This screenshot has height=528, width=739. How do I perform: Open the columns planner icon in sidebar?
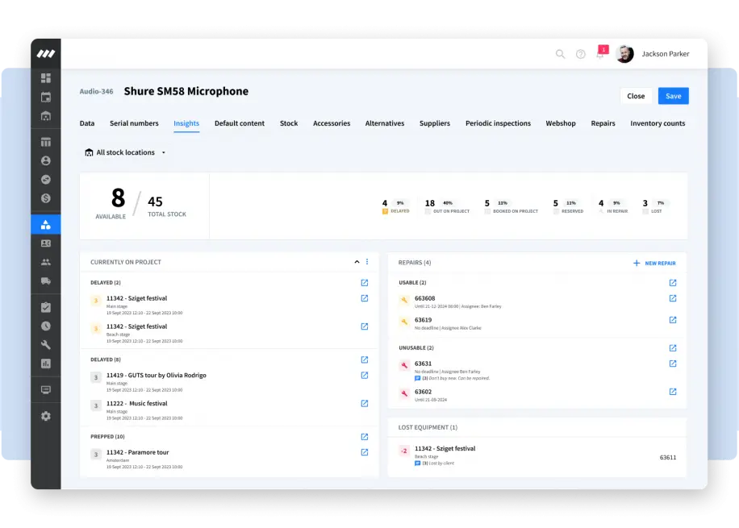[46, 142]
